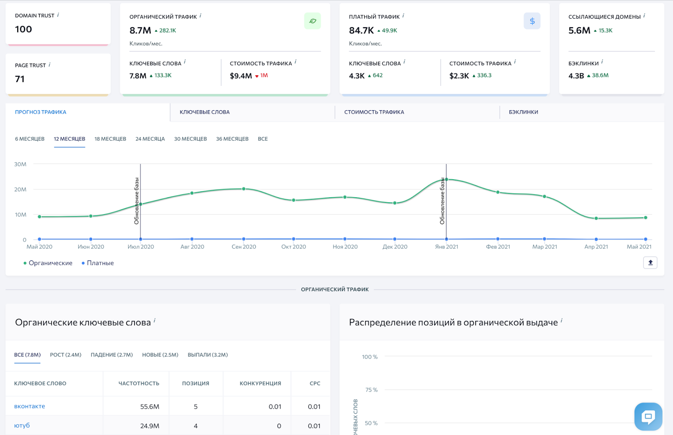Click info icon beside Ссылающиеся домены
673x435 pixels.
(644, 16)
